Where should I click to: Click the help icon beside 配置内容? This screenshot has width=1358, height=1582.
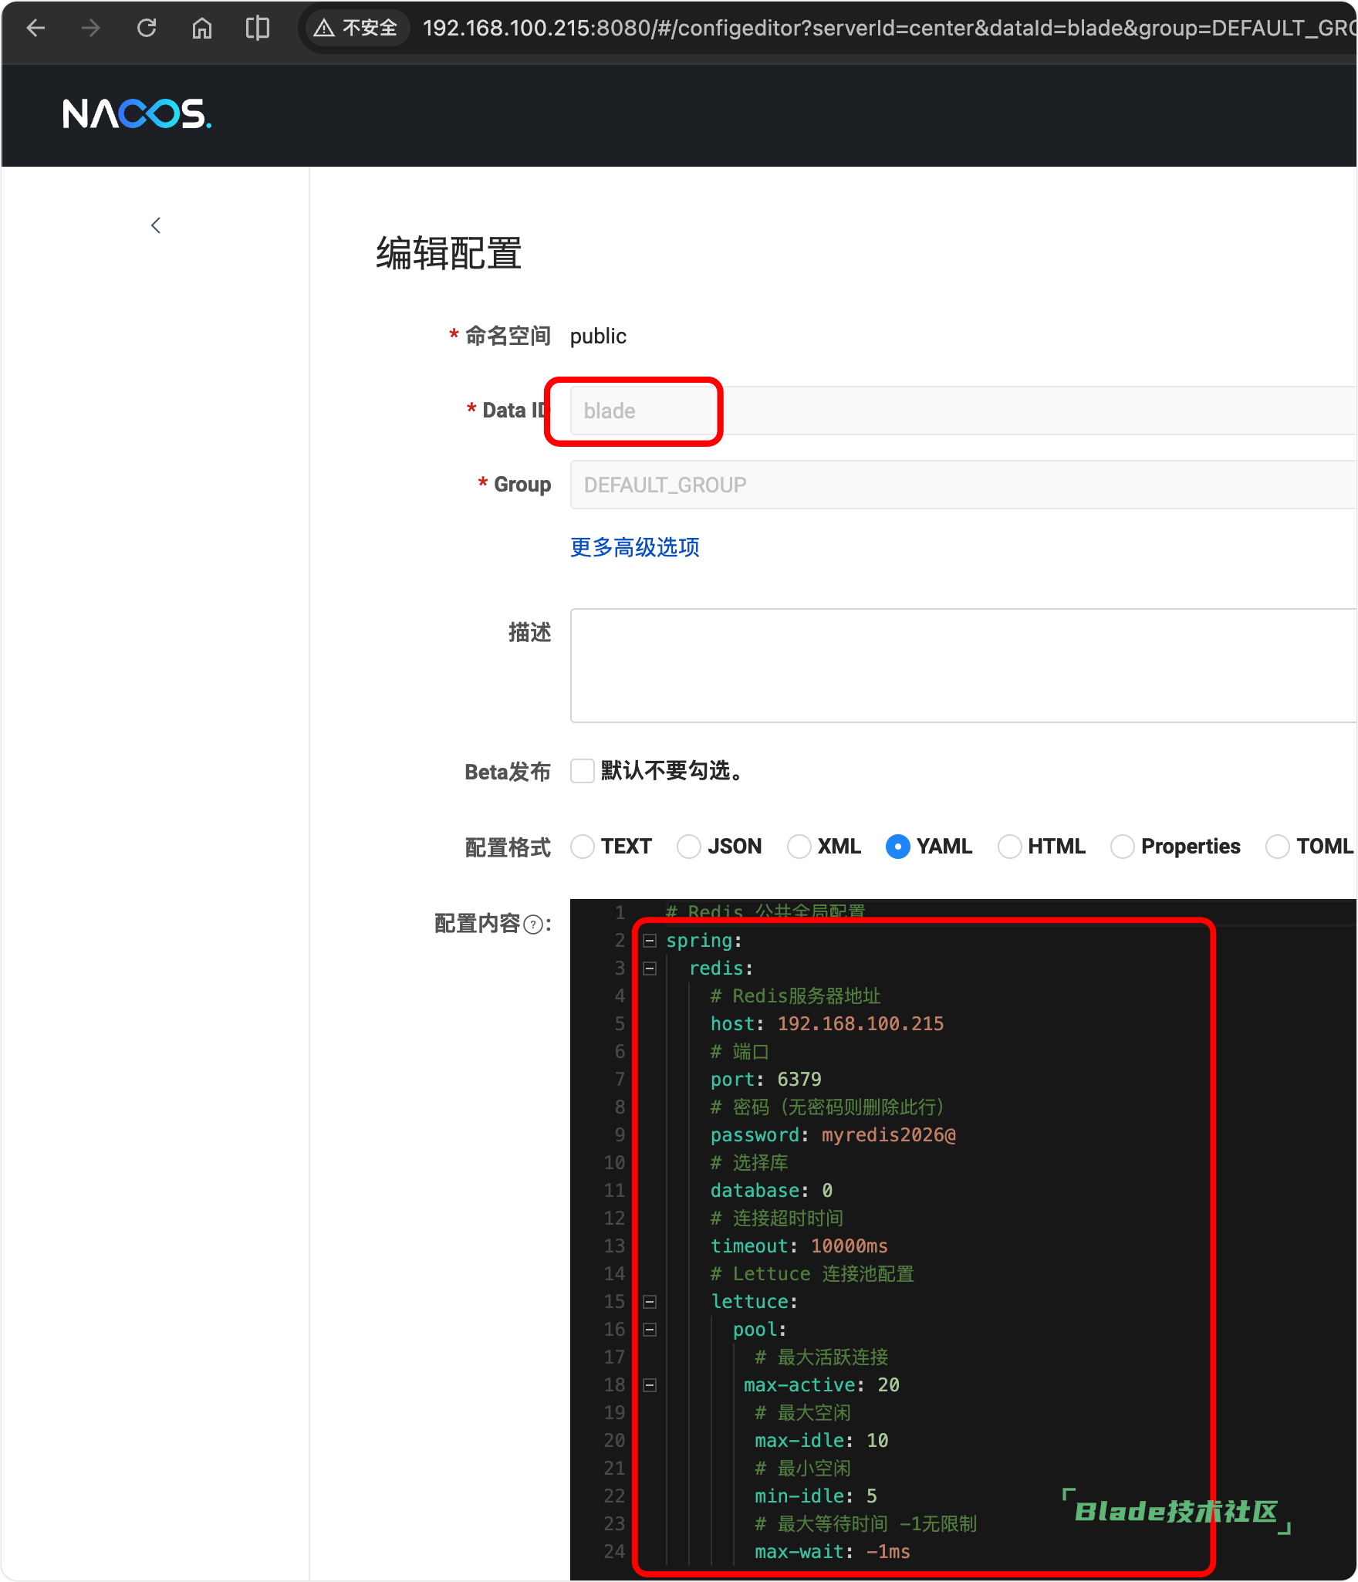[532, 925]
